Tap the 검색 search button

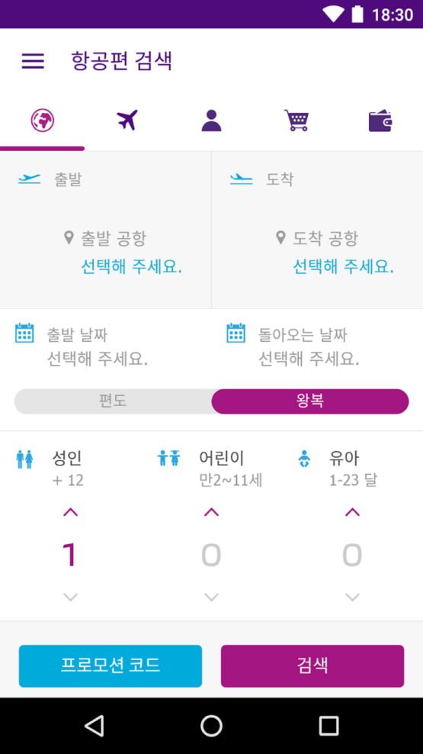(312, 666)
